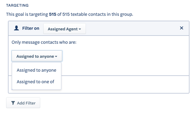Screen dimensions: 195x113
Task: Click the empty lower section of the filter panel
Action: [x=124, y=84]
